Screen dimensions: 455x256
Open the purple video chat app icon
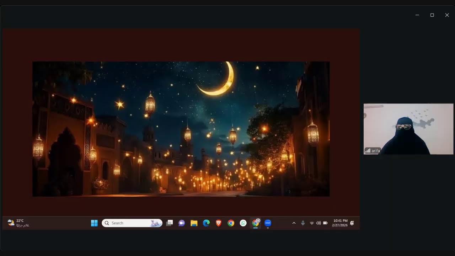point(182,223)
